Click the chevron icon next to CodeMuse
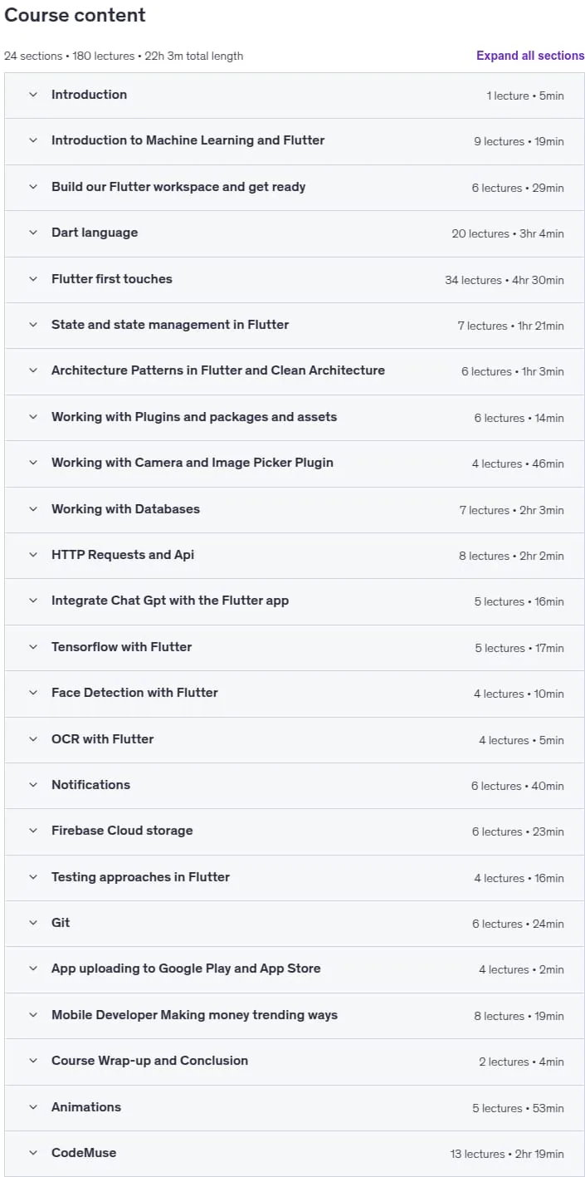Image resolution: width=585 pixels, height=1177 pixels. (33, 1153)
